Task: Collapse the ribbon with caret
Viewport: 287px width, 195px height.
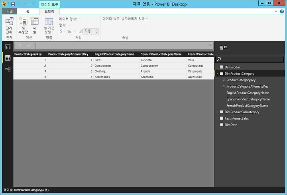Action: (276, 12)
